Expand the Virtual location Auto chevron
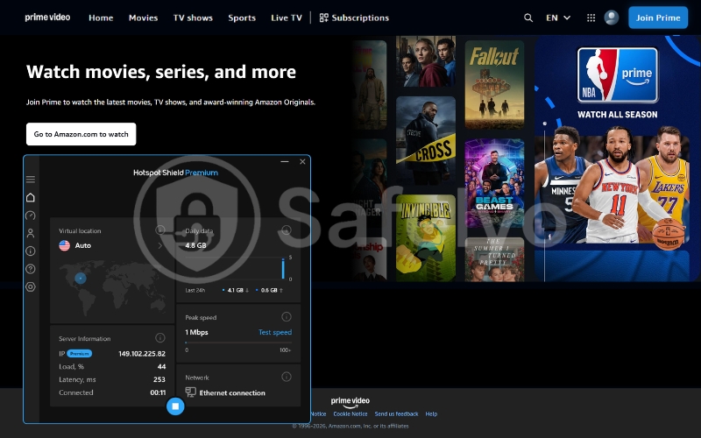 click(160, 245)
